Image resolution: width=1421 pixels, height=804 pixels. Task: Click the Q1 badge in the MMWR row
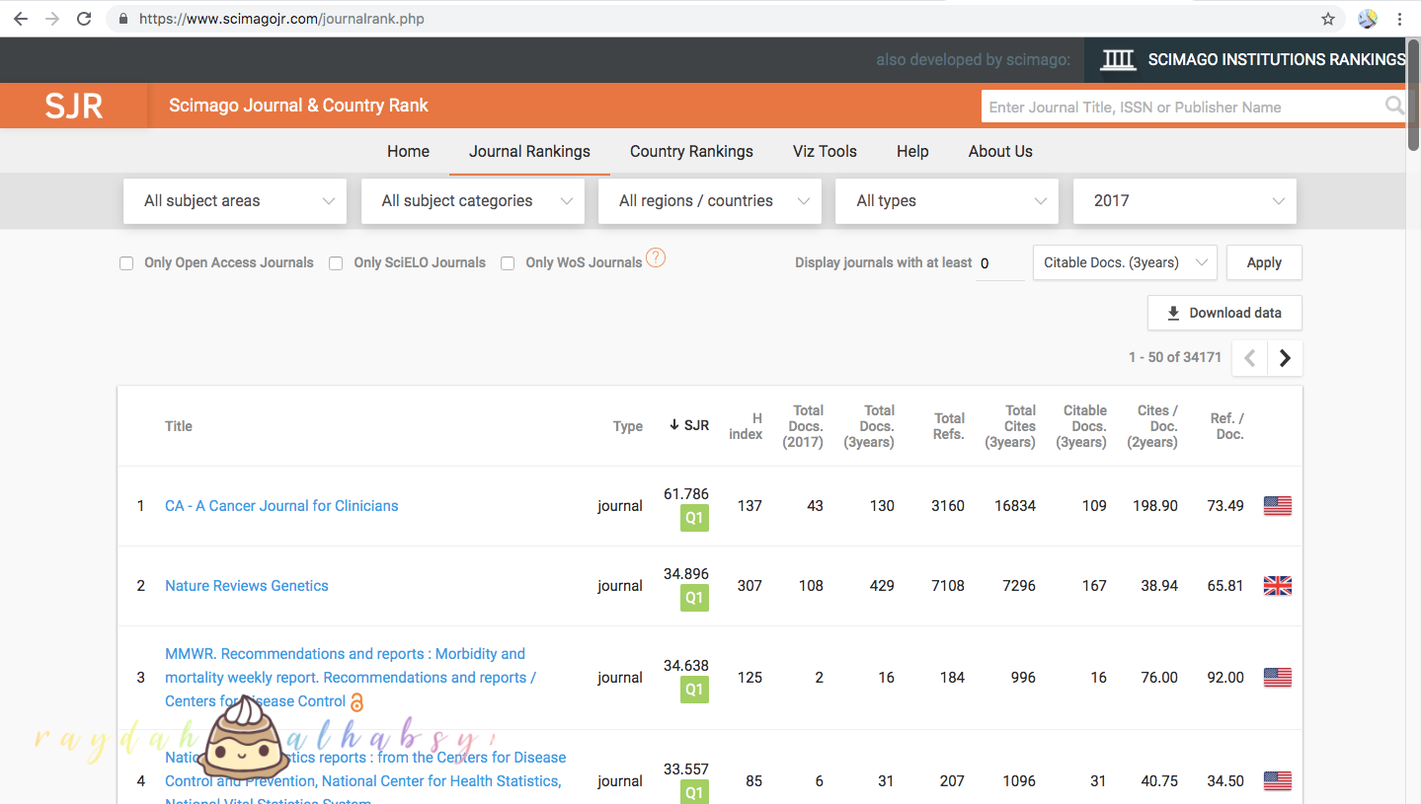pos(694,690)
